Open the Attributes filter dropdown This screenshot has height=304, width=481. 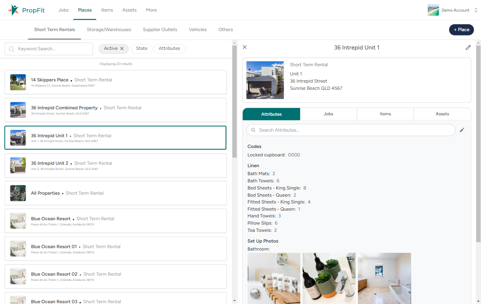pos(169,49)
